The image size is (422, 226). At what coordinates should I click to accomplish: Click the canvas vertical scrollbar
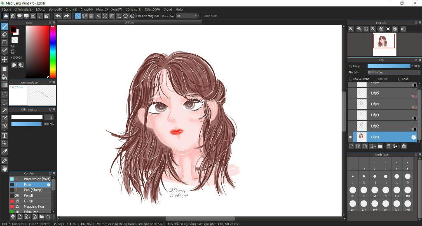click(343, 111)
